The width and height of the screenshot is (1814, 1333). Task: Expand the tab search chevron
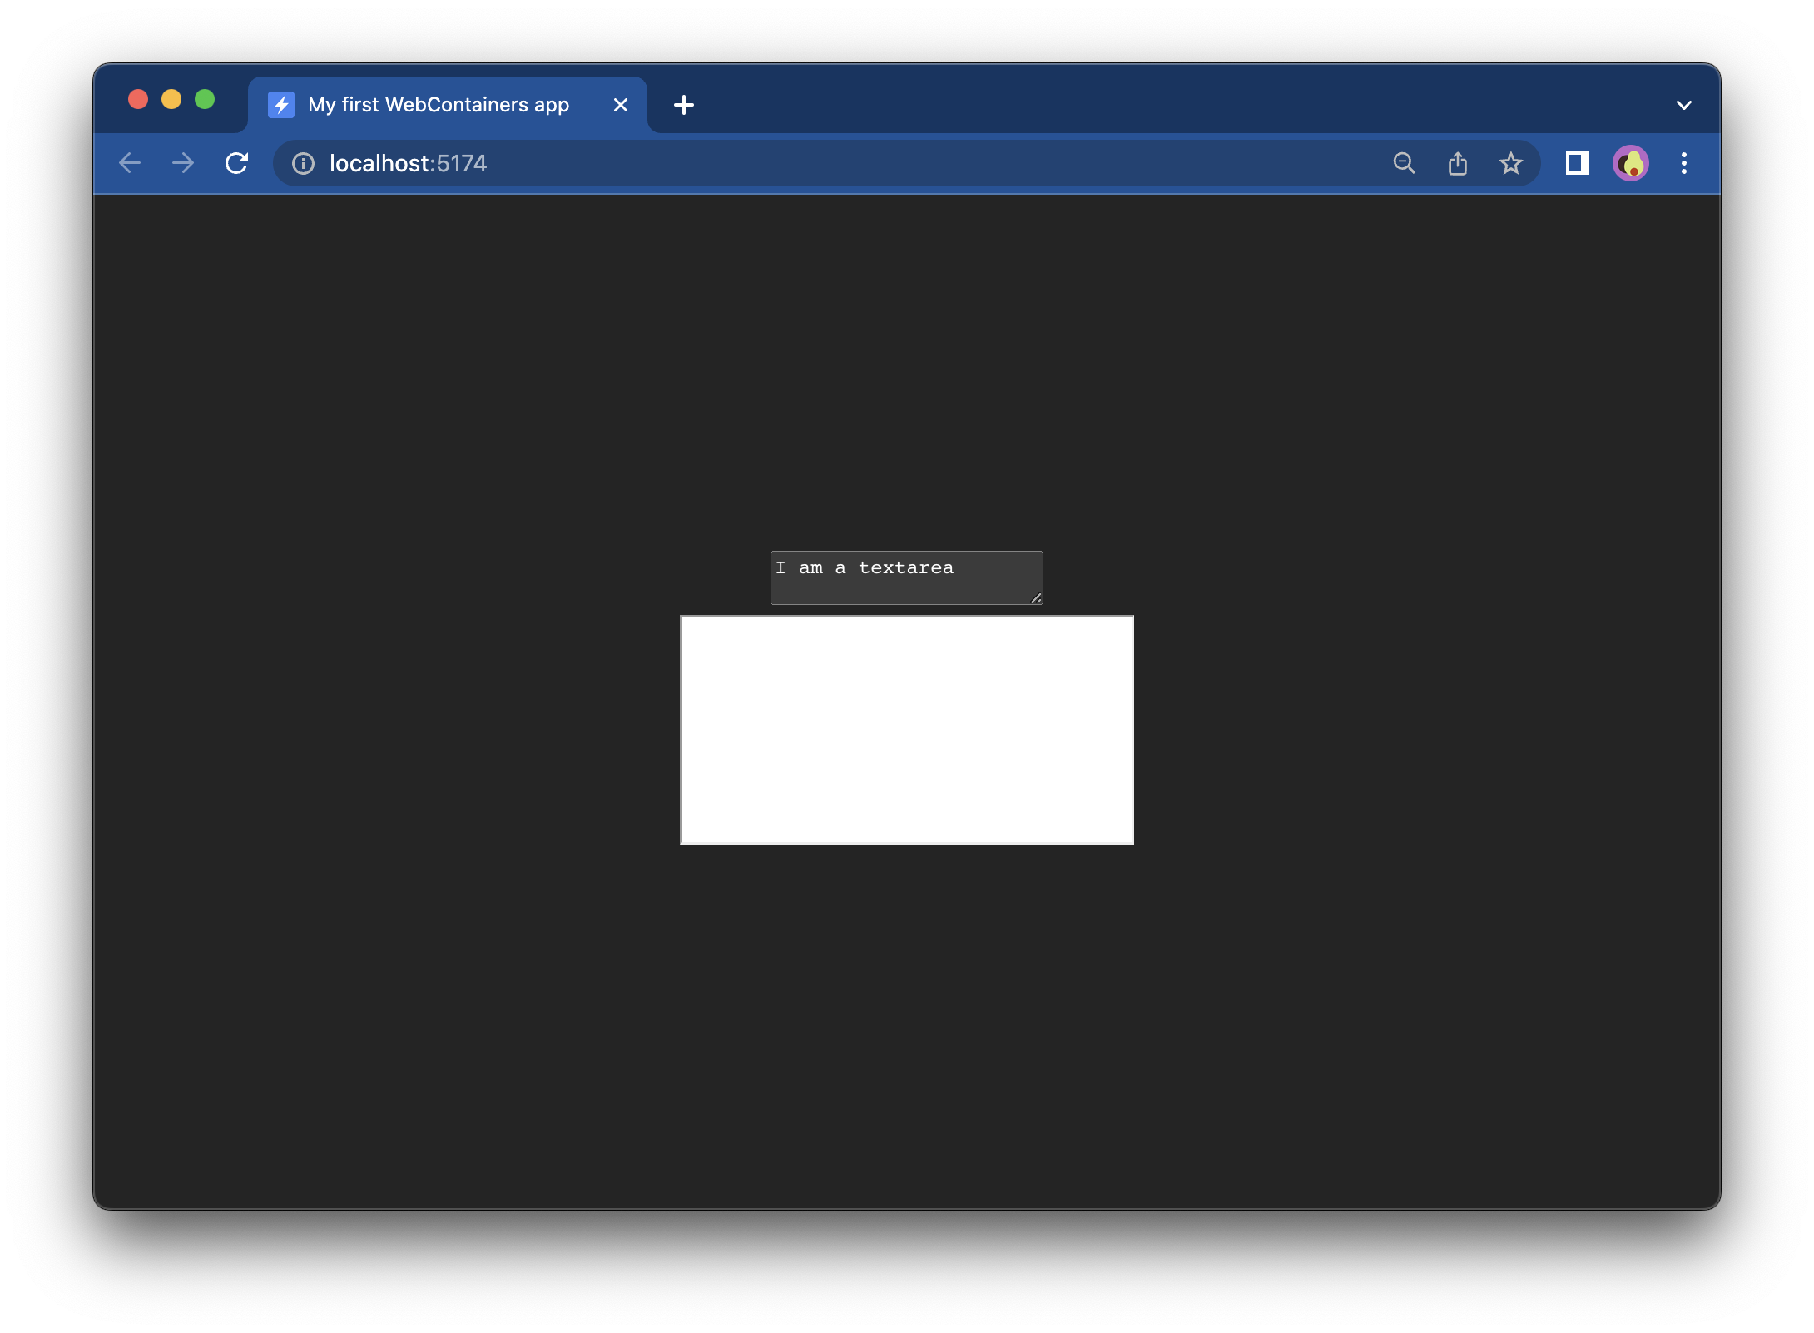coord(1684,105)
